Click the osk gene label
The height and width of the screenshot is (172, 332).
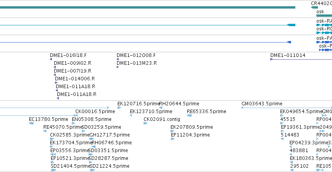(320, 12)
